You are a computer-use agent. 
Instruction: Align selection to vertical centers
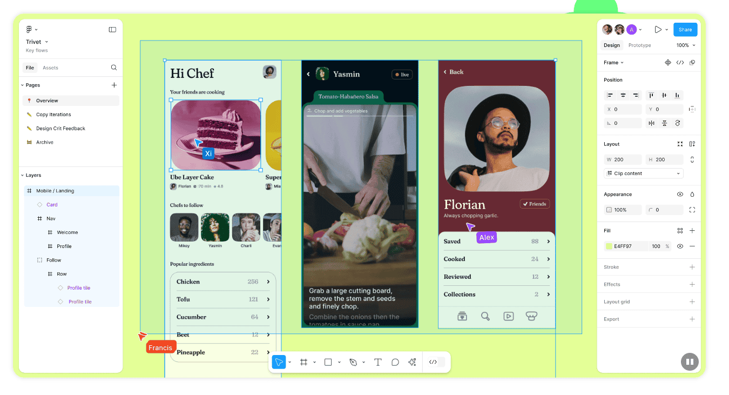[664, 95]
